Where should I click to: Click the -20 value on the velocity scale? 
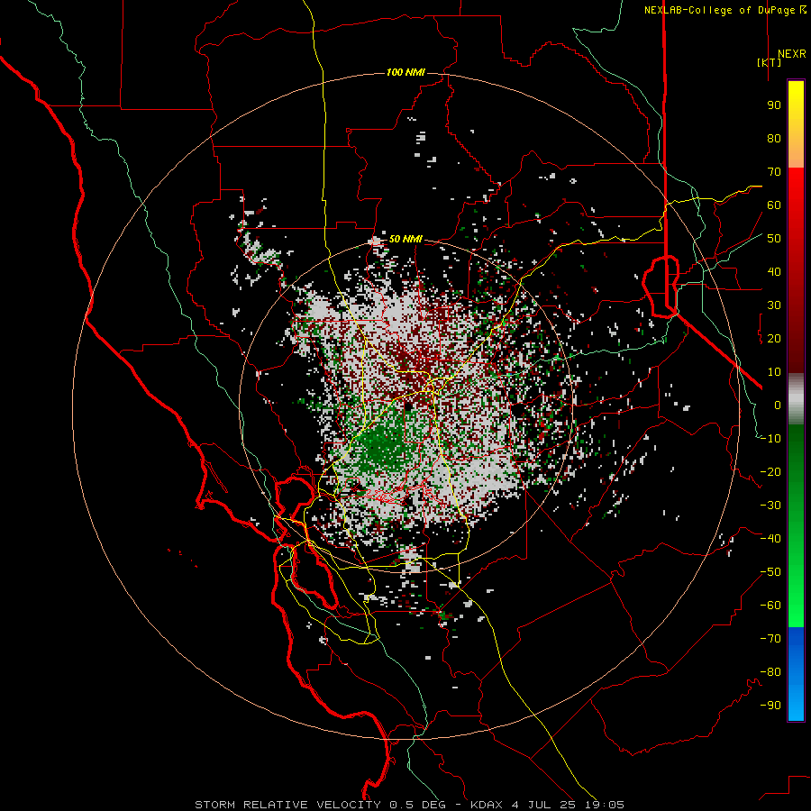[x=770, y=472]
